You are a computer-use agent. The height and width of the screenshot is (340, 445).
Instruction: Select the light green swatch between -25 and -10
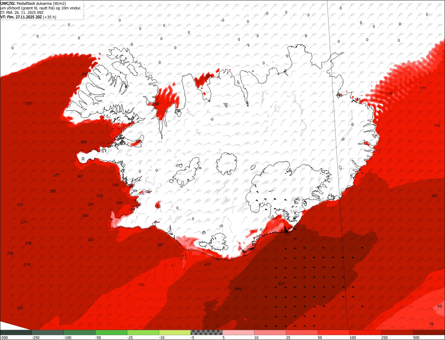pos(143,332)
